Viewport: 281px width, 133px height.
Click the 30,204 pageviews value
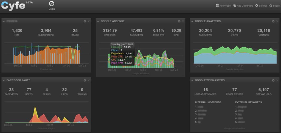205,31
